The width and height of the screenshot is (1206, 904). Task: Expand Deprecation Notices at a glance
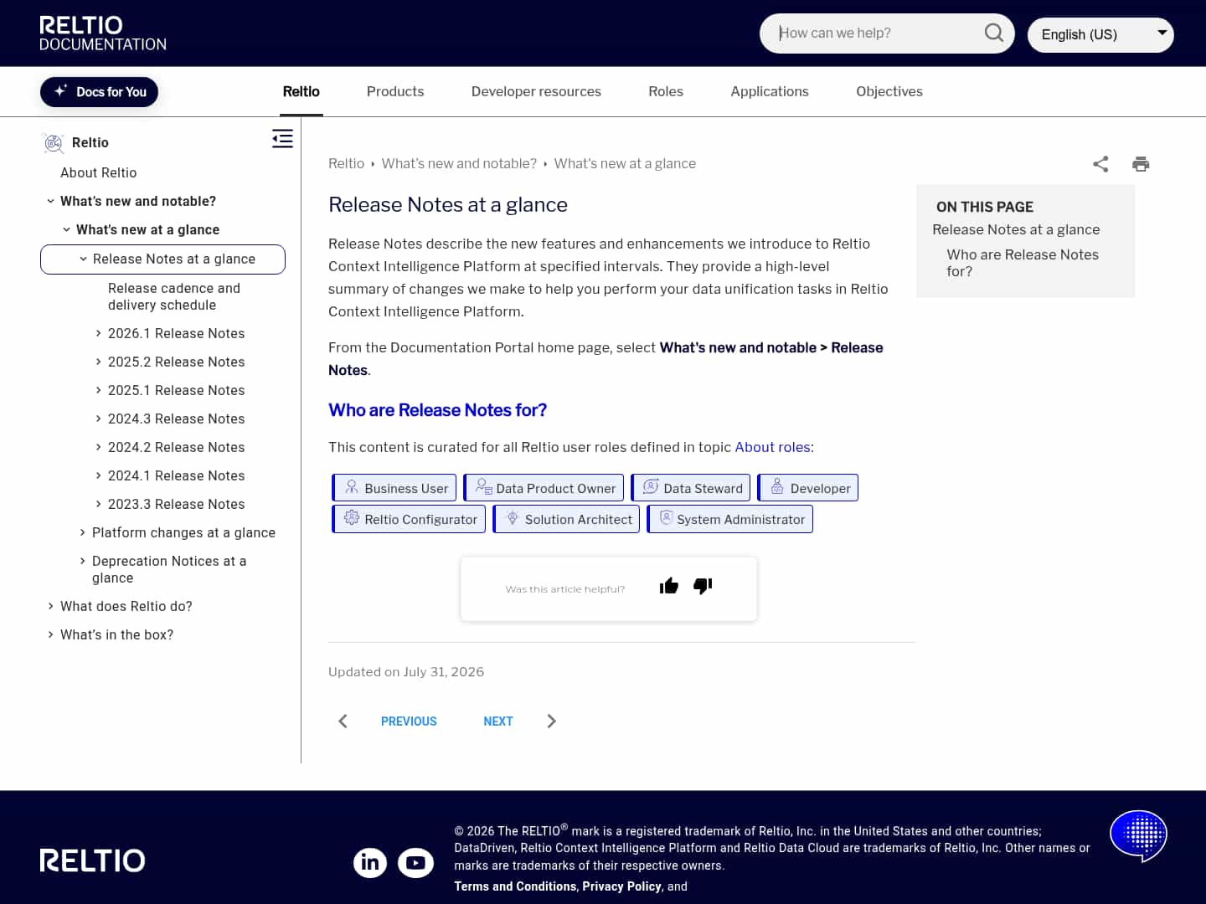[83, 561]
